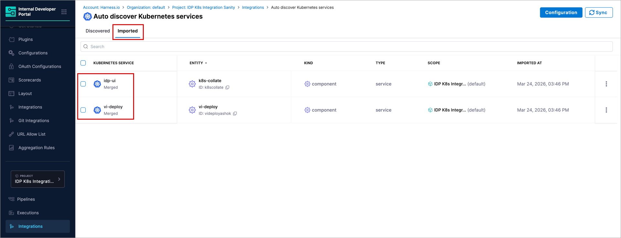The width and height of the screenshot is (621, 238).
Task: Copy the videployashok entity ID
Action: (x=235, y=114)
